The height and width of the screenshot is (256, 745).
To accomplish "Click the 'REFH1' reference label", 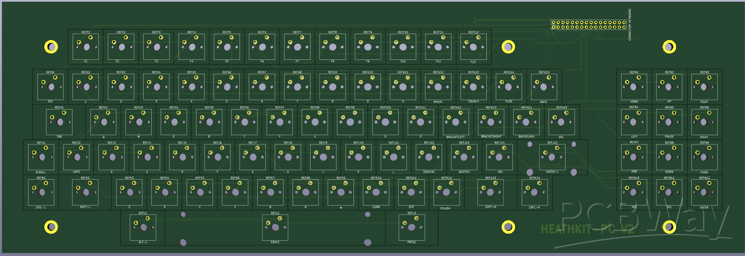I will click(x=60, y=107).
